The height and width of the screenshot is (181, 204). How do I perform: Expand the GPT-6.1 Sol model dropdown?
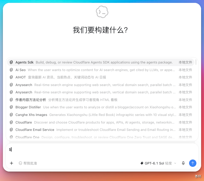(158, 163)
